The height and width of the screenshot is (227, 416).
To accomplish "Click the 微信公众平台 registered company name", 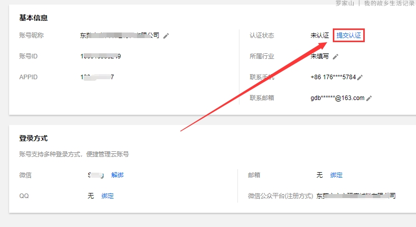I will (356, 196).
